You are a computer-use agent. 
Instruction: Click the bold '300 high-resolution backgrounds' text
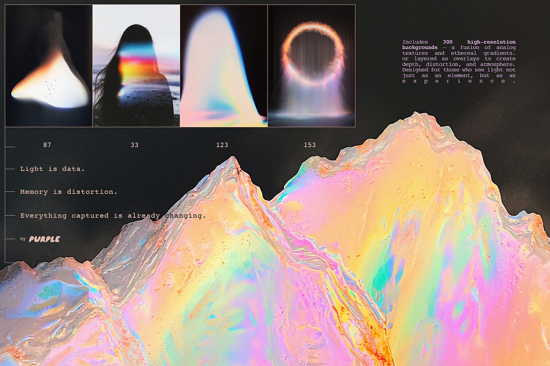458,44
